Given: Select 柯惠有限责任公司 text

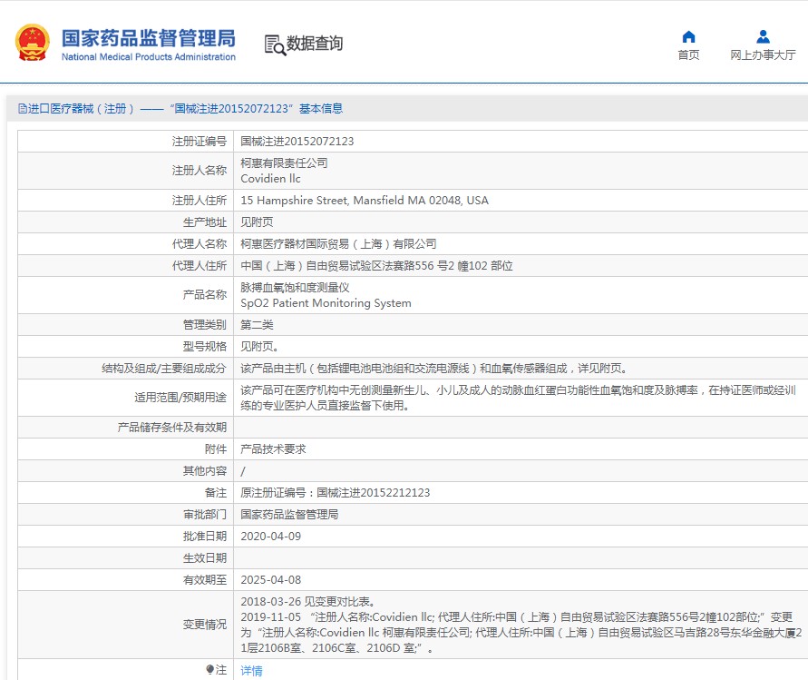Looking at the screenshot, I should point(284,163).
